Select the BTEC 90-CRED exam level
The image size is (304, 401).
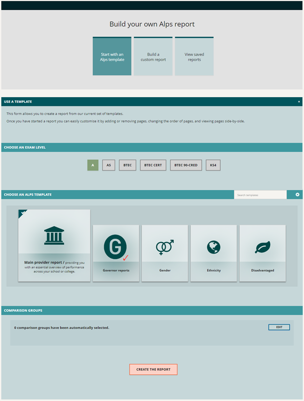click(x=186, y=165)
